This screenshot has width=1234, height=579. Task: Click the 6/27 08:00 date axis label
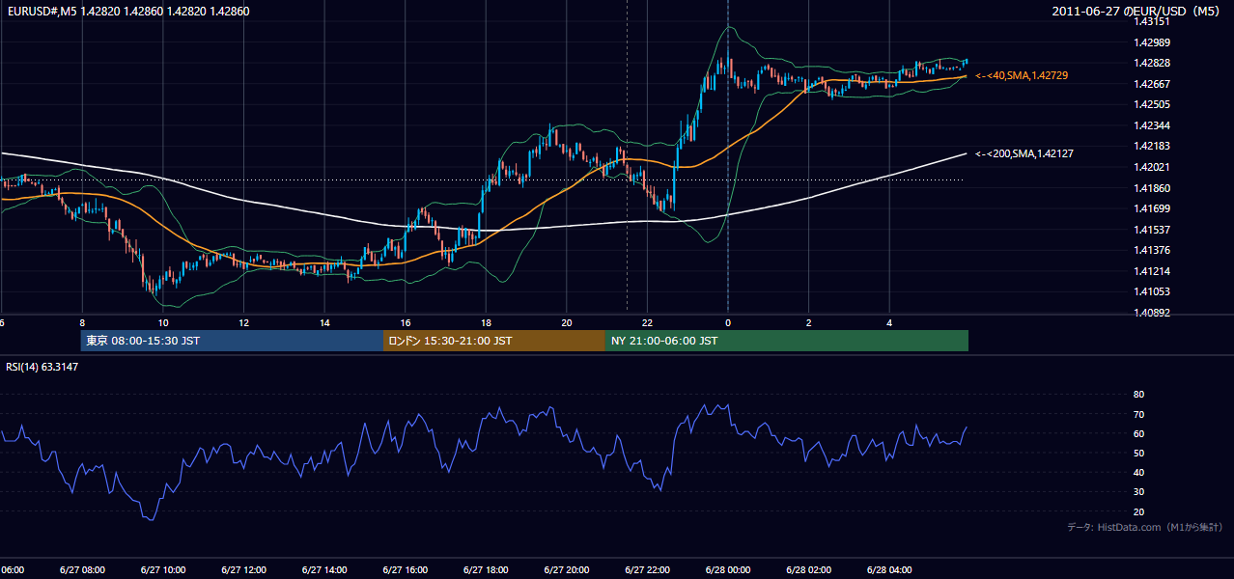coord(82,570)
